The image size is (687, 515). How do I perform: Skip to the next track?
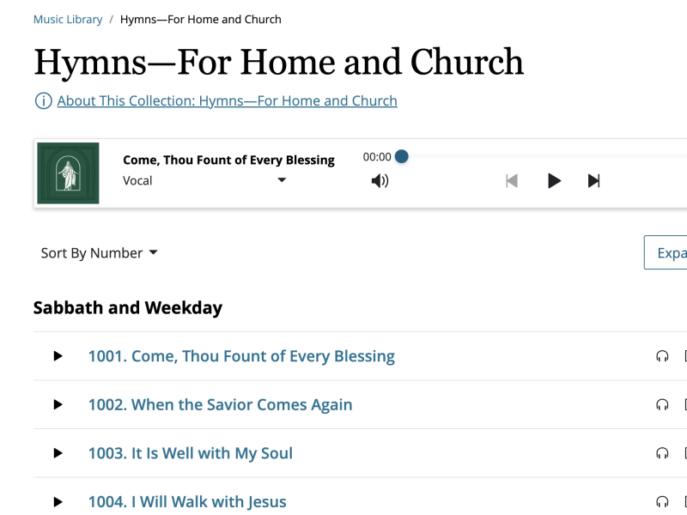[x=593, y=180]
